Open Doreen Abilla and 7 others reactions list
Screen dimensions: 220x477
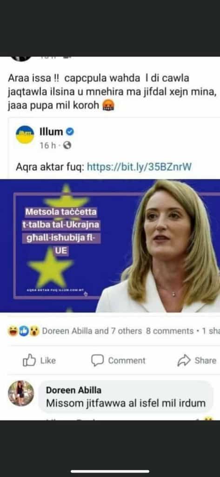(x=92, y=331)
